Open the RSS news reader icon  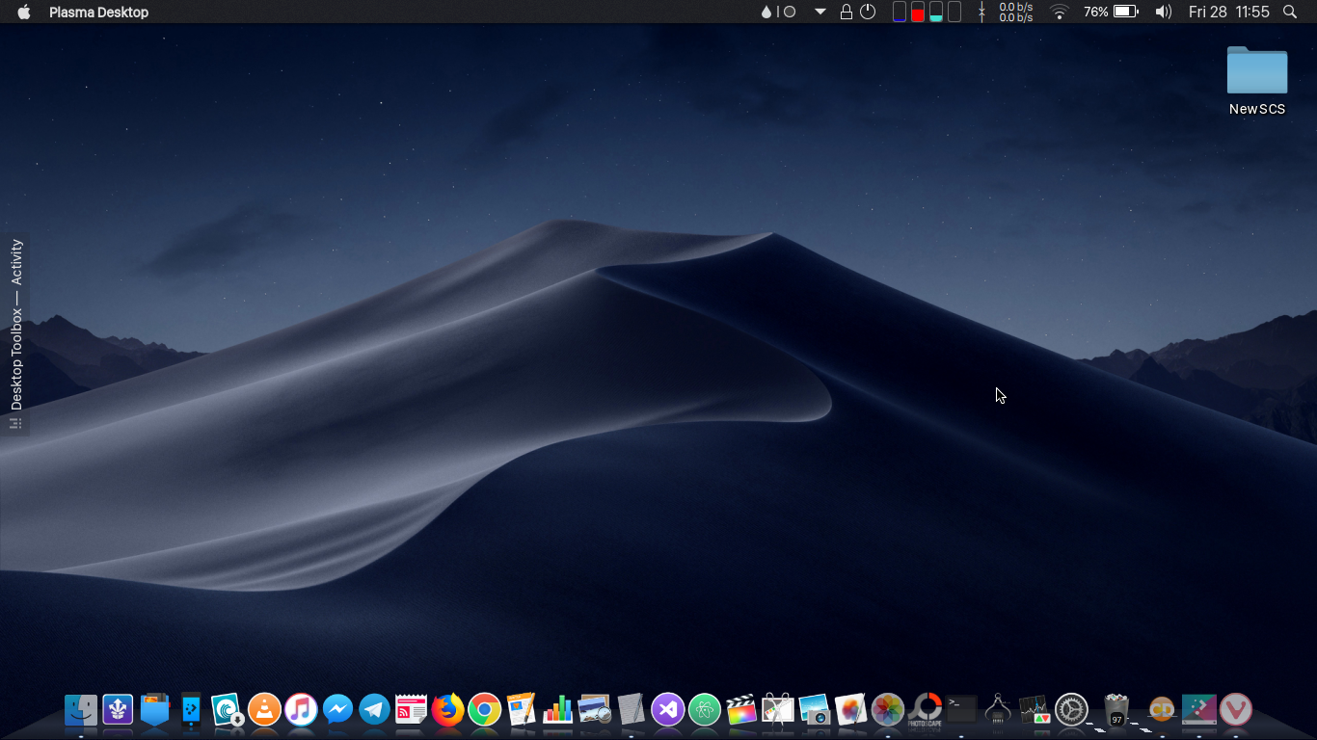click(411, 710)
